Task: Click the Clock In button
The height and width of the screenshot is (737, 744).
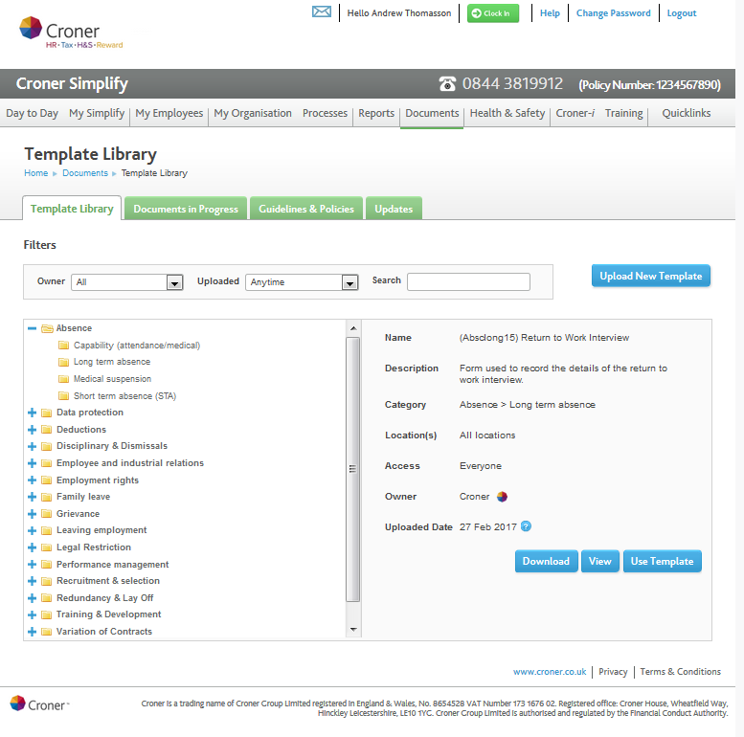Action: coord(493,13)
